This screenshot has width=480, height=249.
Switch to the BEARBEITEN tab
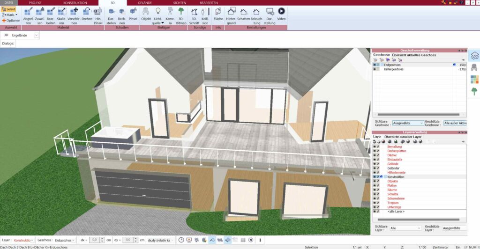coord(209,3)
